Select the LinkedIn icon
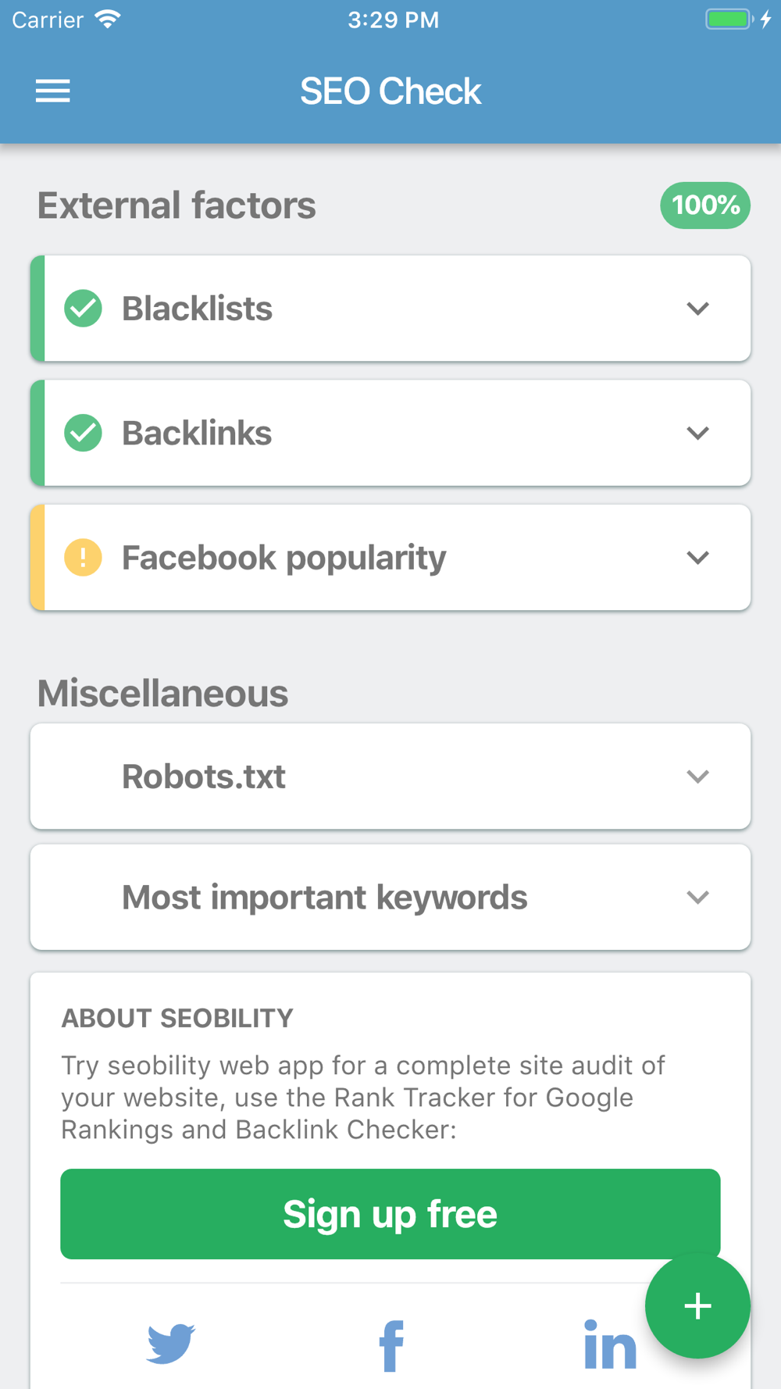This screenshot has height=1389, width=781. coord(610,1345)
